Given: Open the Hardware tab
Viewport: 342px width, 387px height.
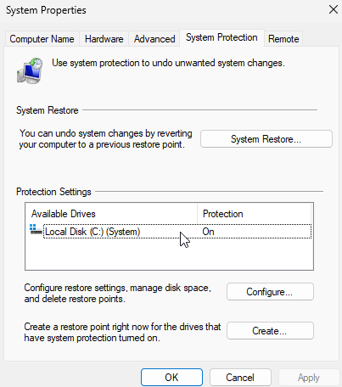Looking at the screenshot, I should pyautogui.click(x=104, y=39).
